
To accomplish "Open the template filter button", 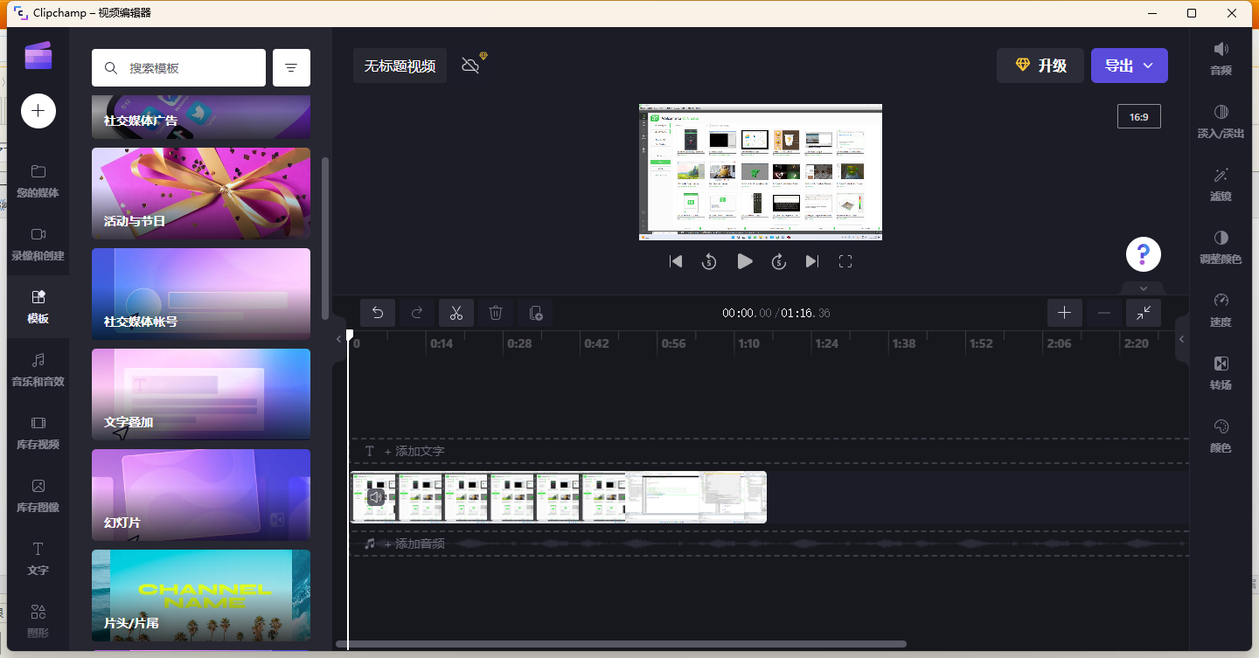I will tap(291, 68).
